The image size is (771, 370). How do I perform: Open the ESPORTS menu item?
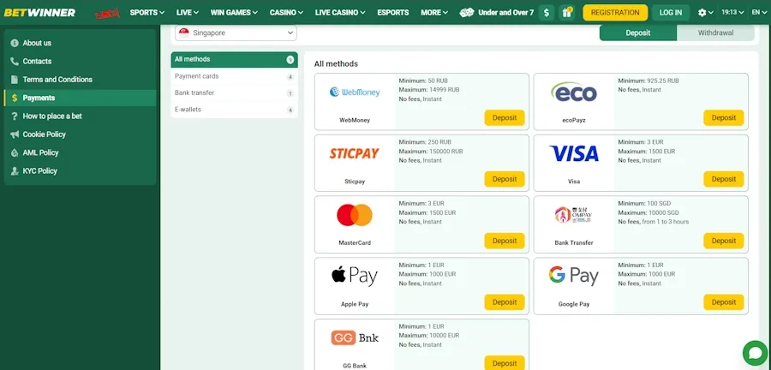coord(393,13)
